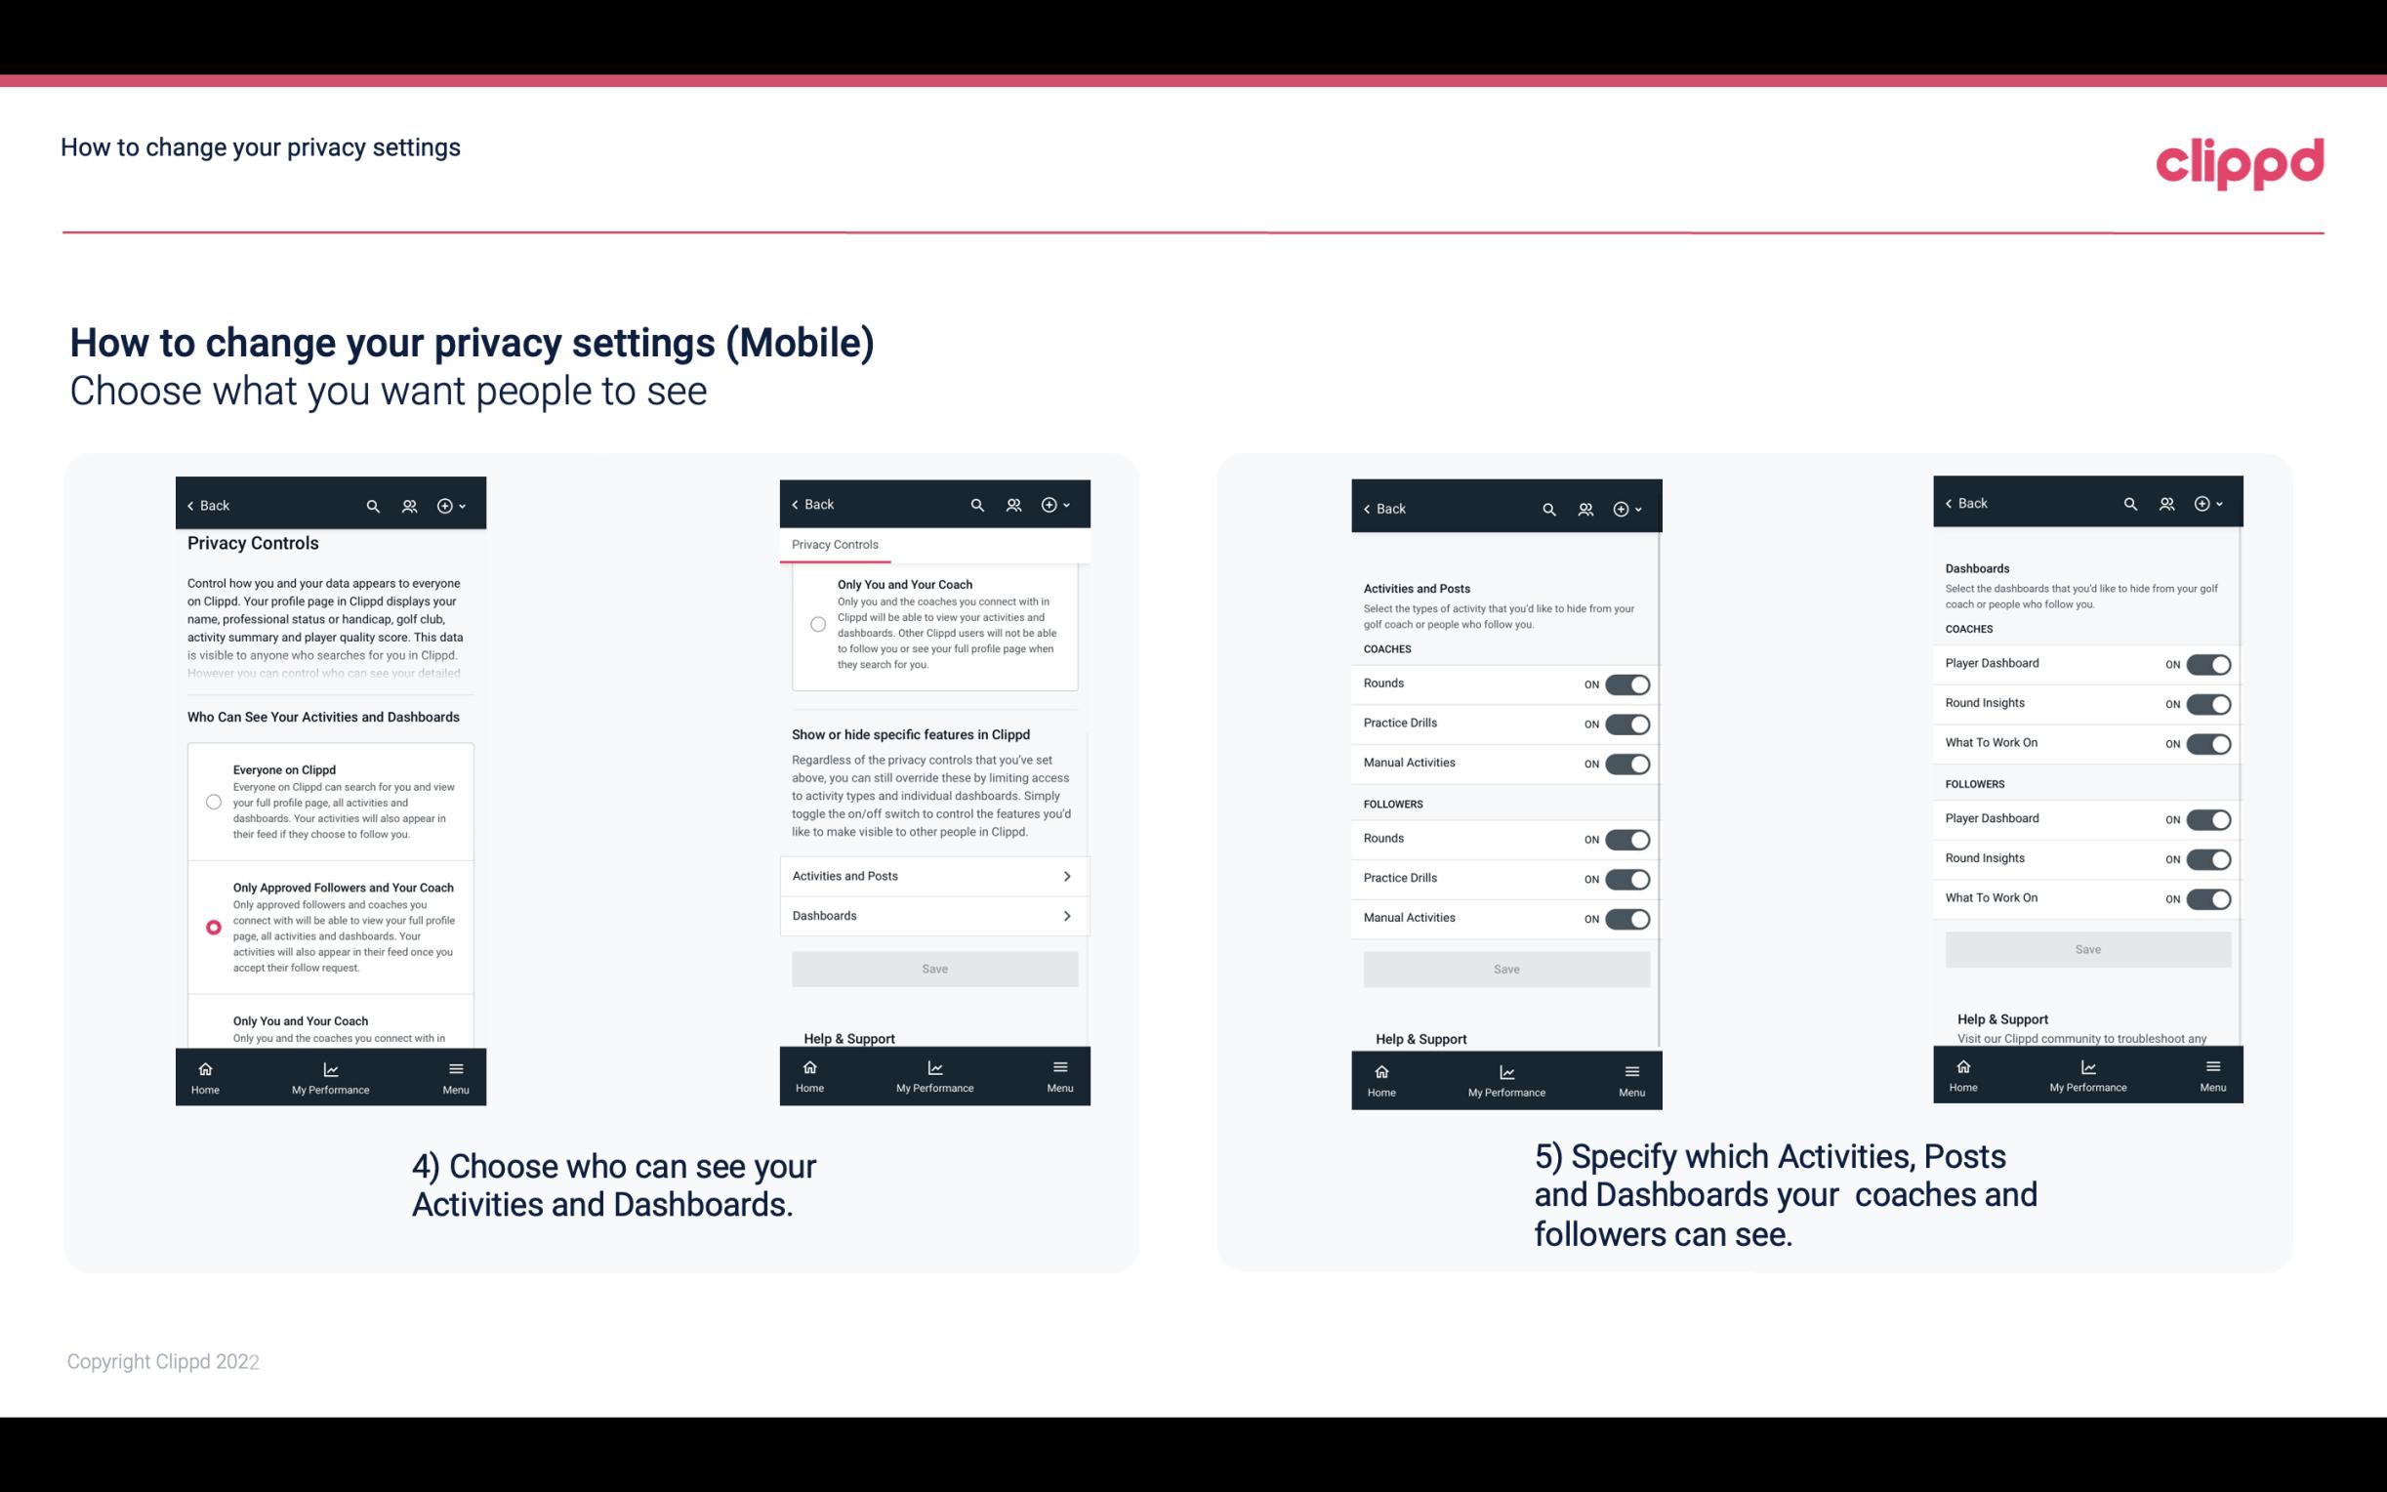The image size is (2387, 1492).
Task: Tap the Back chevron icon top left
Action: tap(192, 506)
